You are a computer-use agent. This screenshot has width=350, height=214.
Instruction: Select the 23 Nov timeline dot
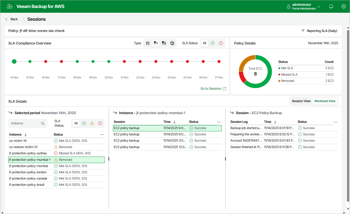pos(156,61)
